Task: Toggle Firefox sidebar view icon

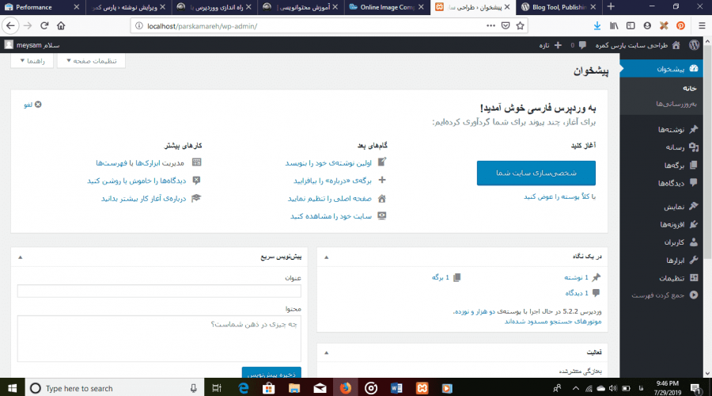Action: tap(631, 26)
